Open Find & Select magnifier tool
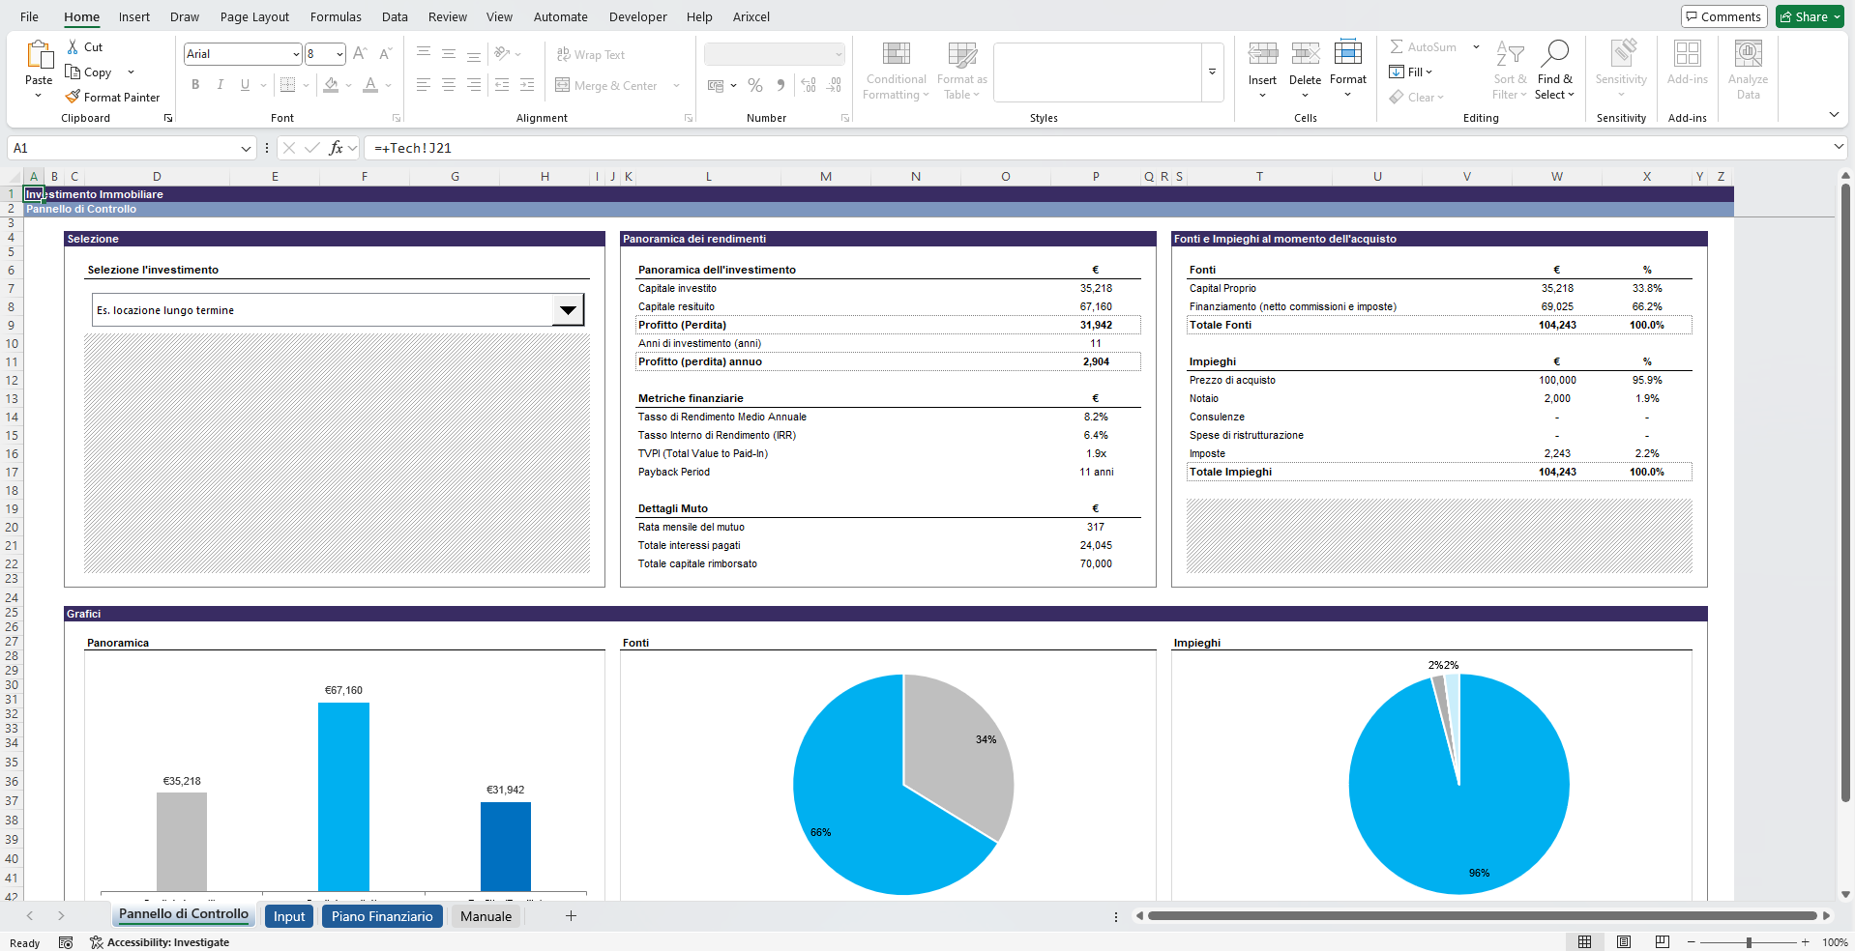 click(x=1554, y=54)
